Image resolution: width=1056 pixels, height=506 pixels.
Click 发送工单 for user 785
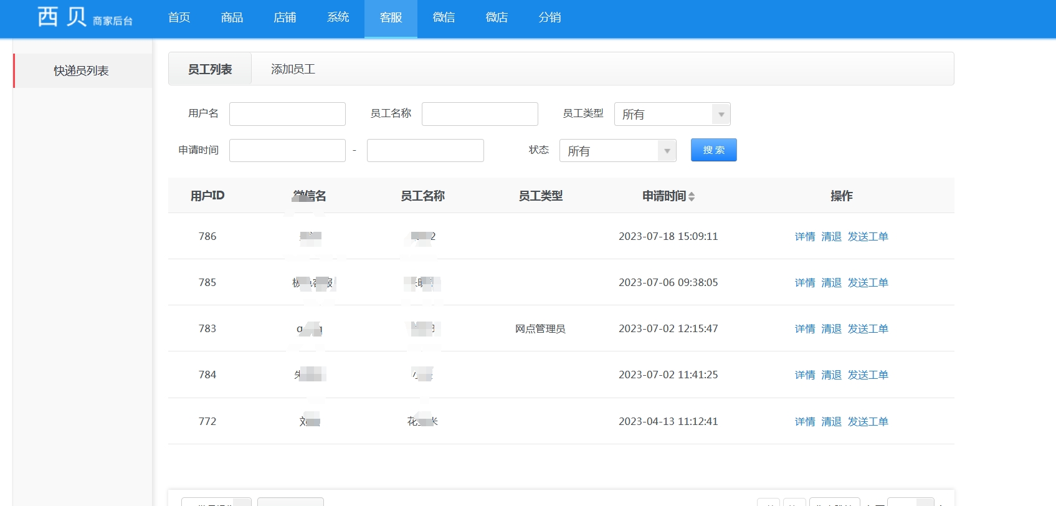pos(868,282)
